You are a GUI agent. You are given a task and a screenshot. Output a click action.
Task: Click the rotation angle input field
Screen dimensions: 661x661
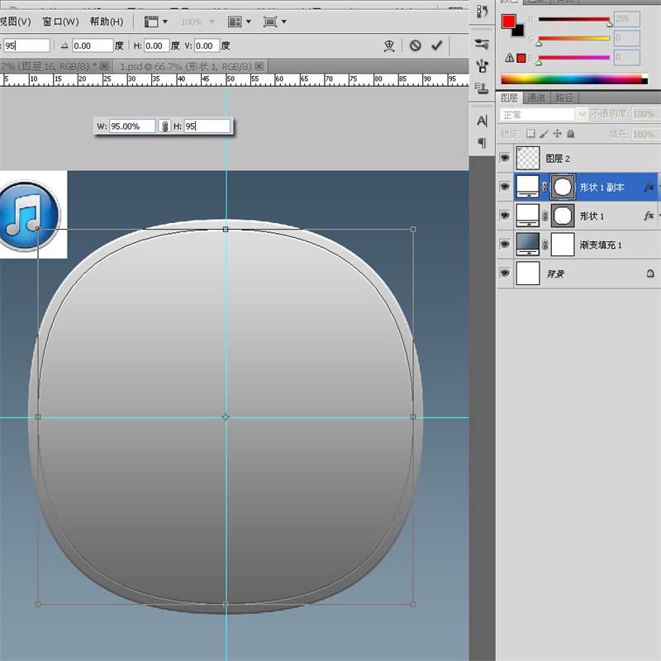[92, 46]
